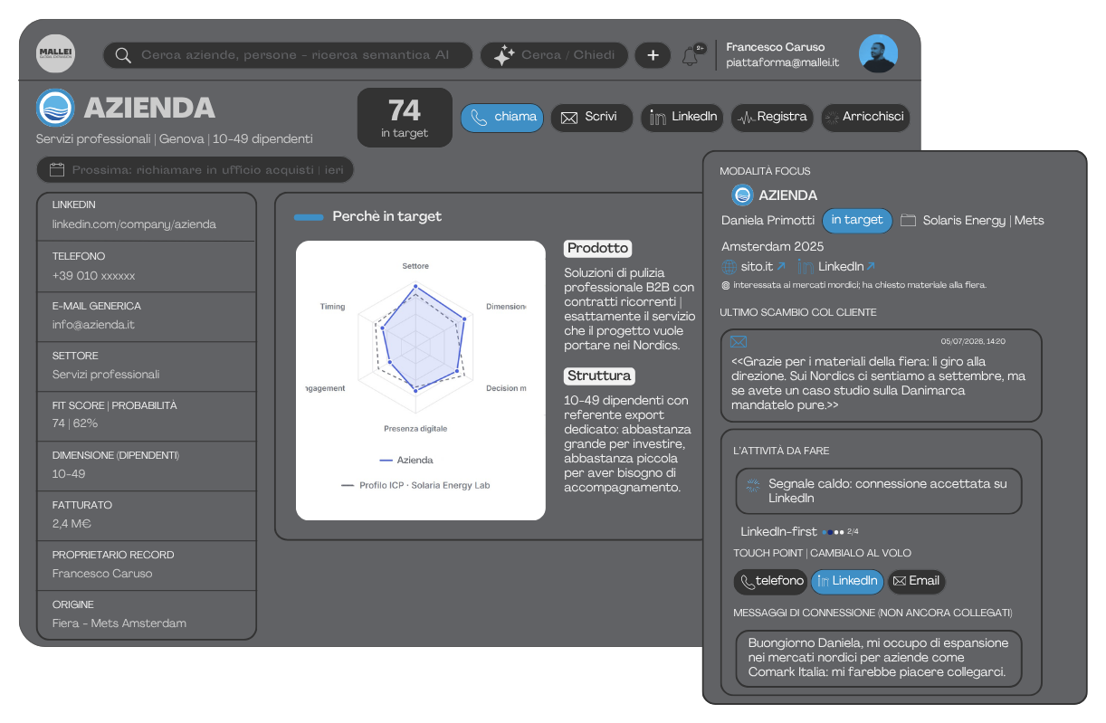The height and width of the screenshot is (723, 1106).
Task: Click the company logo in the Modalità Focus panel
Action: point(742,195)
